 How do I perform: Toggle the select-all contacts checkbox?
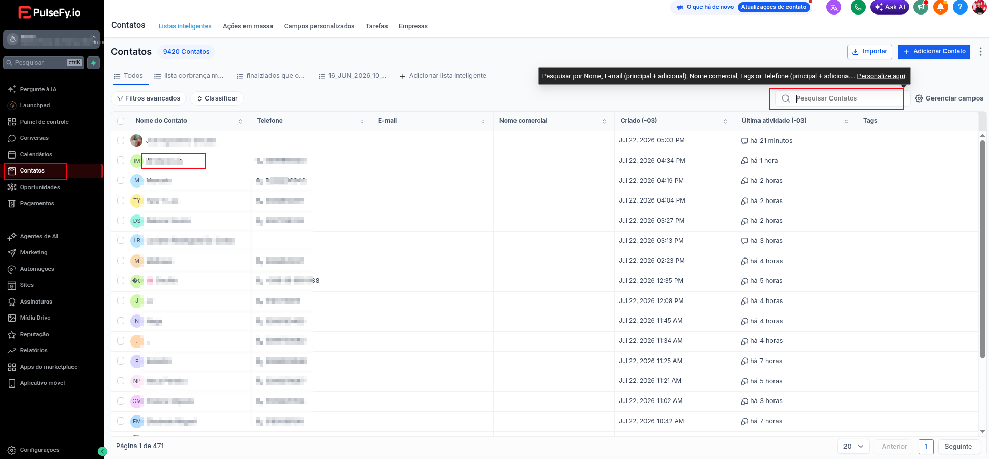pos(121,121)
